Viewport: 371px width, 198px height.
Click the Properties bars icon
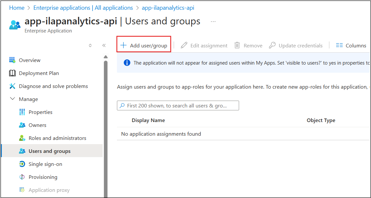pyautogui.click(x=22, y=112)
